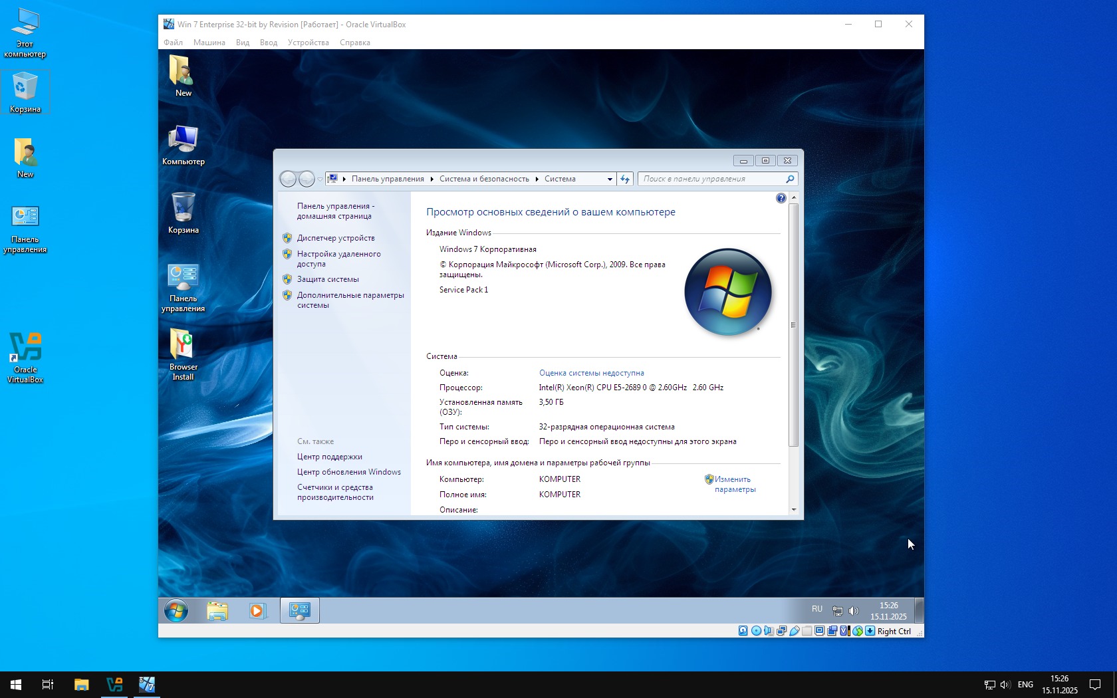Click the Оценка системы недоступна link
Image resolution: width=1117 pixels, height=698 pixels.
[x=591, y=373]
